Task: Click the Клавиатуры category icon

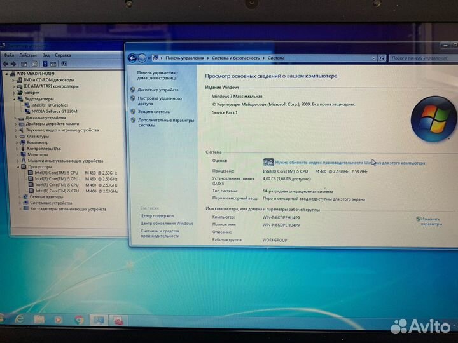Action: point(22,136)
